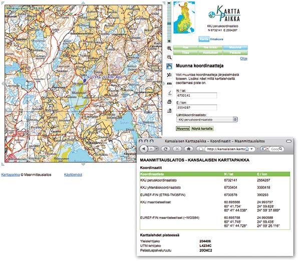The image size is (298, 264).
Task: Click the Finland overview map thumbnail
Action: click(x=184, y=18)
